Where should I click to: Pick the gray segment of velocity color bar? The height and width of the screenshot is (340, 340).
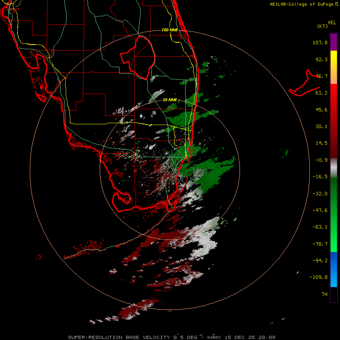point(334,168)
